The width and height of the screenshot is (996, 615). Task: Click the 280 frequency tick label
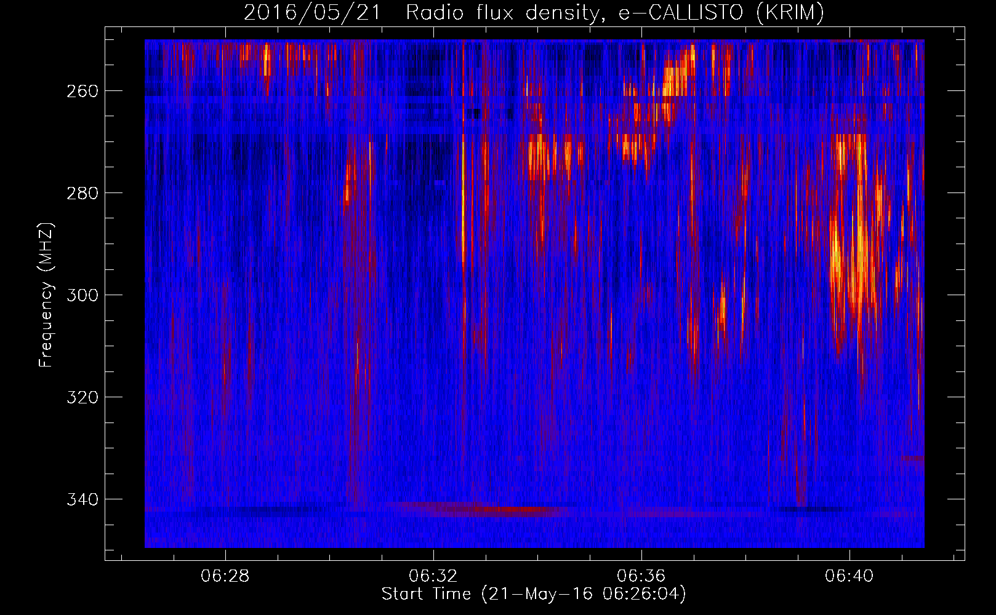point(82,193)
